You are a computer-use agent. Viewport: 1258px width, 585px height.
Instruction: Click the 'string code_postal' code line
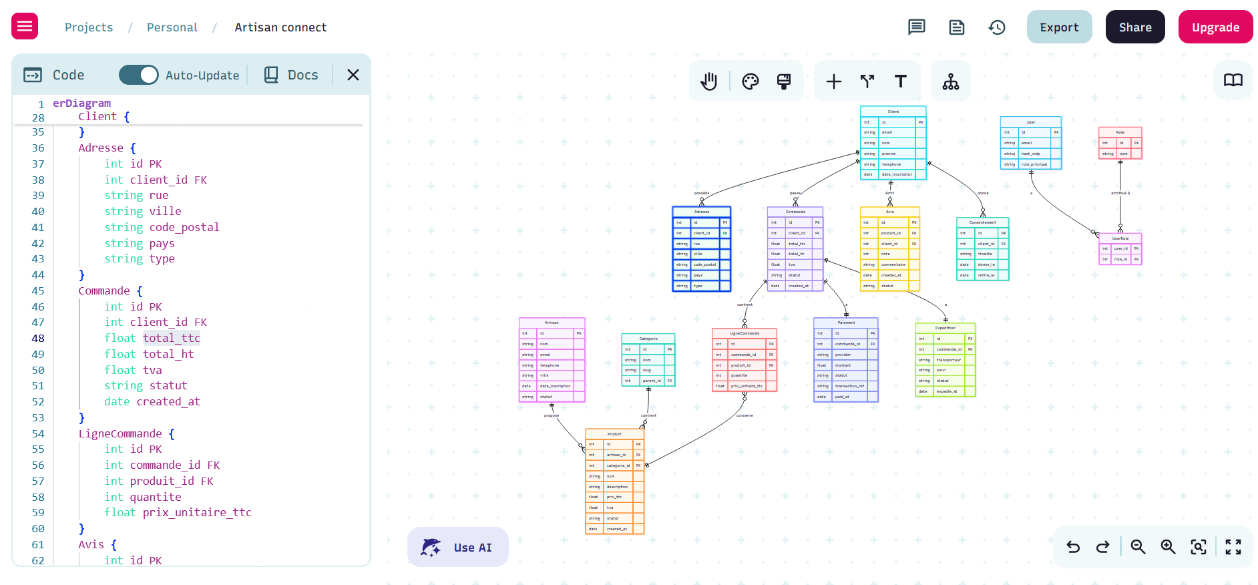162,227
